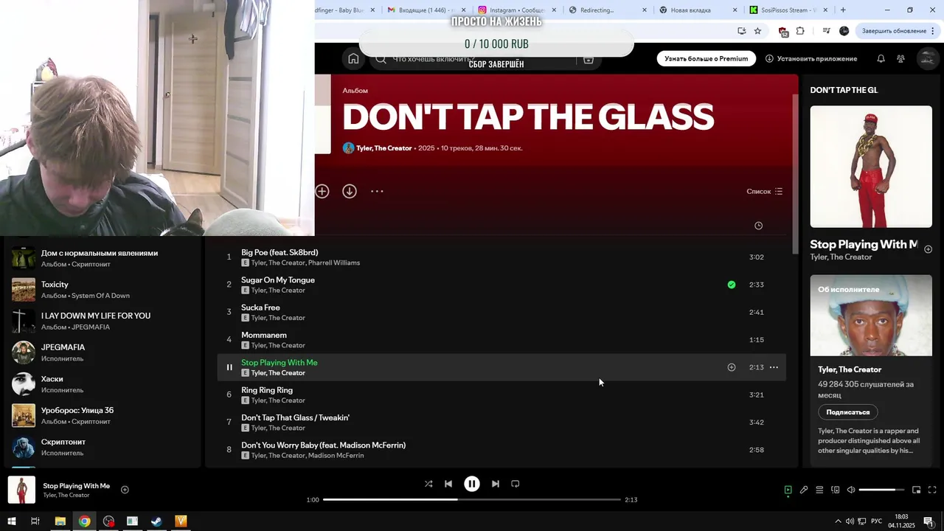Open Уроборос: Улица 36 album in sidebar
This screenshot has width=944, height=531.
point(103,415)
